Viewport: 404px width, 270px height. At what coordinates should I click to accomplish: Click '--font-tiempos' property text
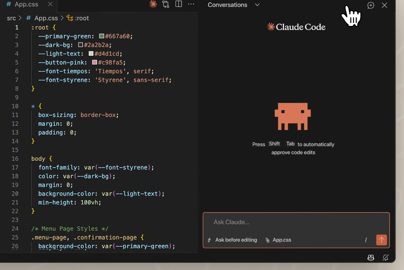(64, 71)
